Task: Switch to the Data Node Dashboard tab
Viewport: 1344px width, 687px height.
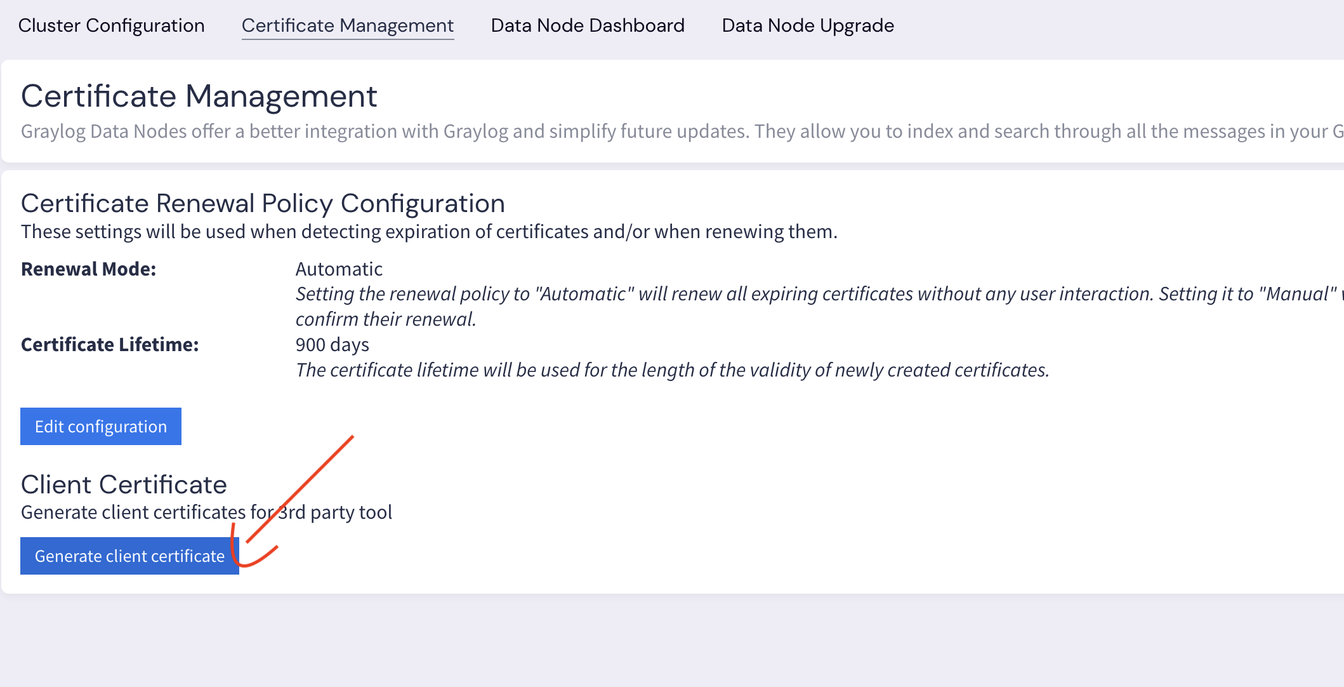Action: click(x=588, y=25)
